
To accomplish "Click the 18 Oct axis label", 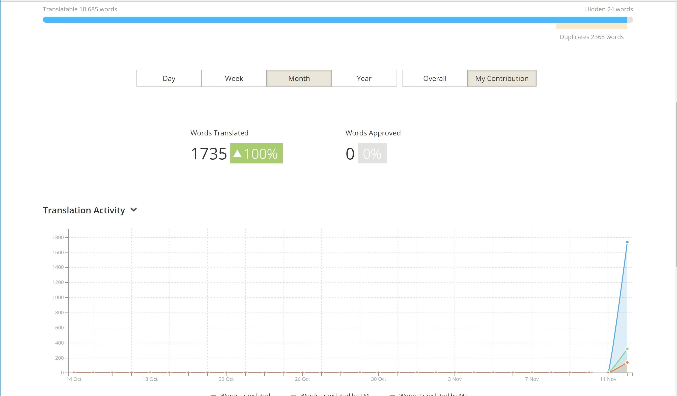I will (150, 379).
